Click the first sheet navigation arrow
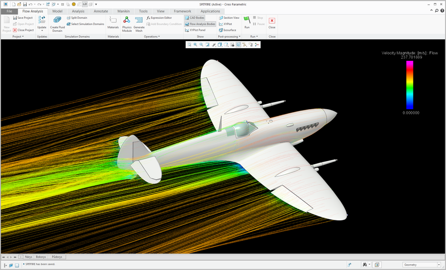This screenshot has height=270, width=446. point(4,257)
